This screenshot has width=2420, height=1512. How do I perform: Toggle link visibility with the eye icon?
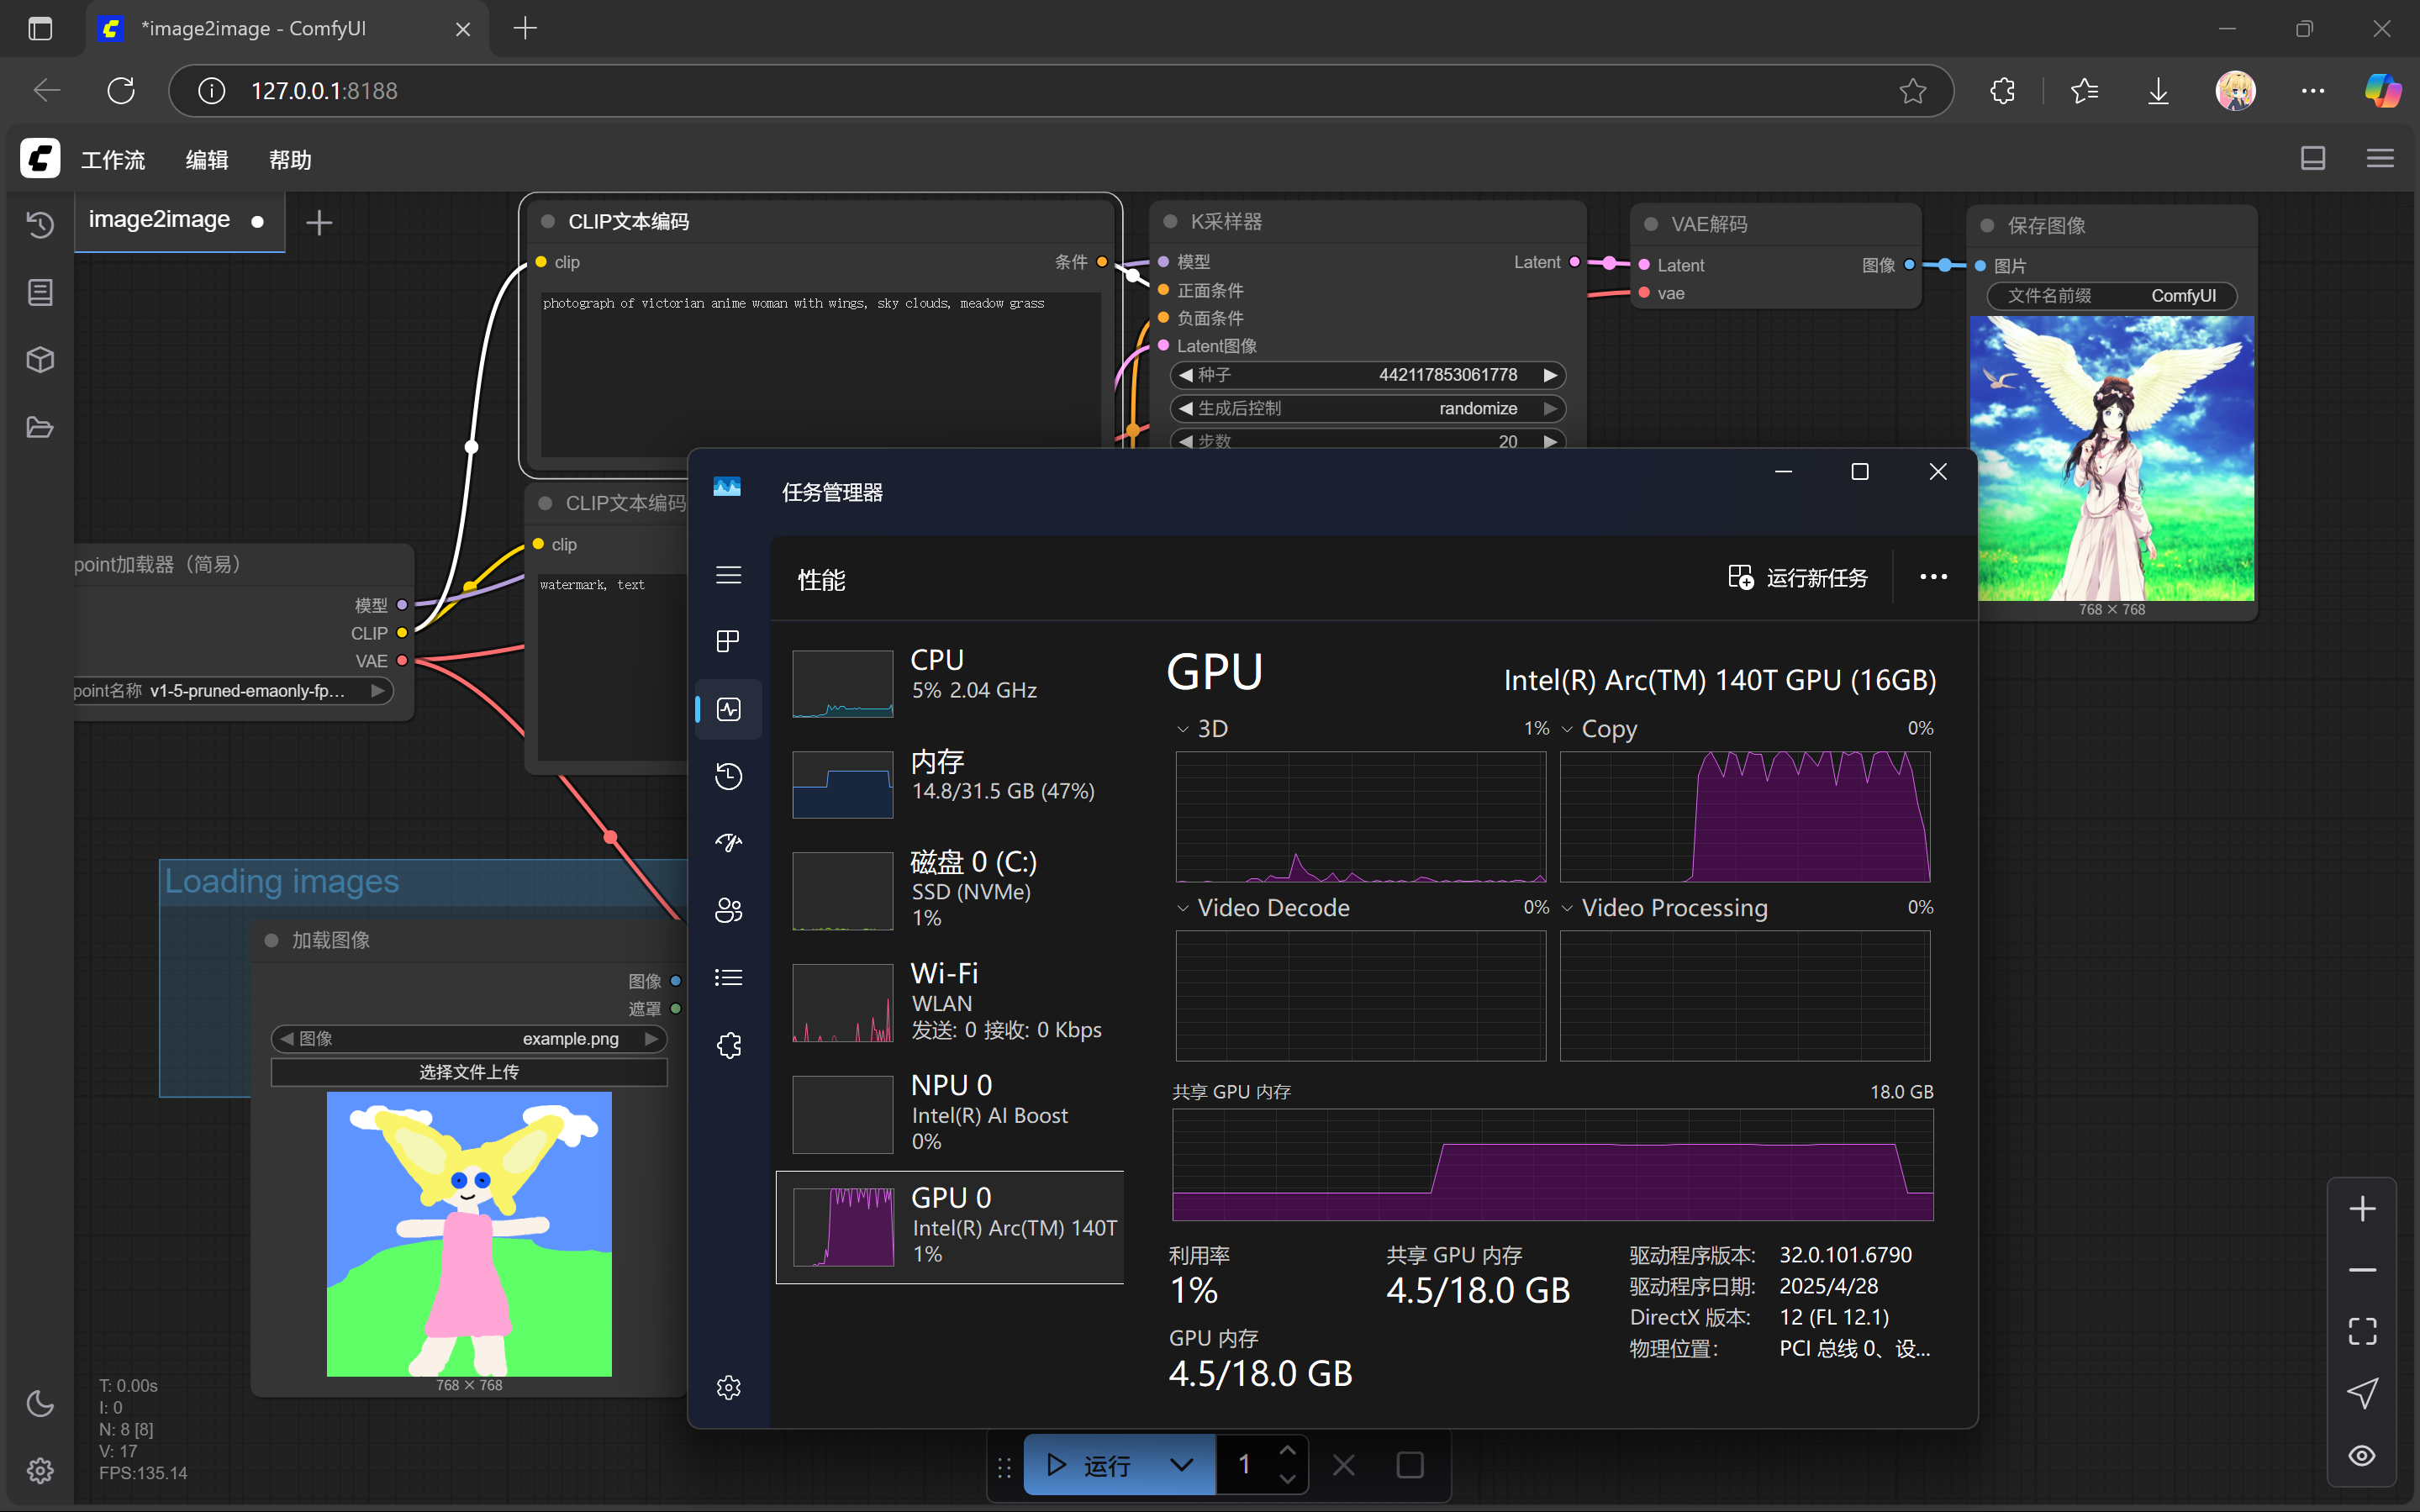coord(2363,1455)
